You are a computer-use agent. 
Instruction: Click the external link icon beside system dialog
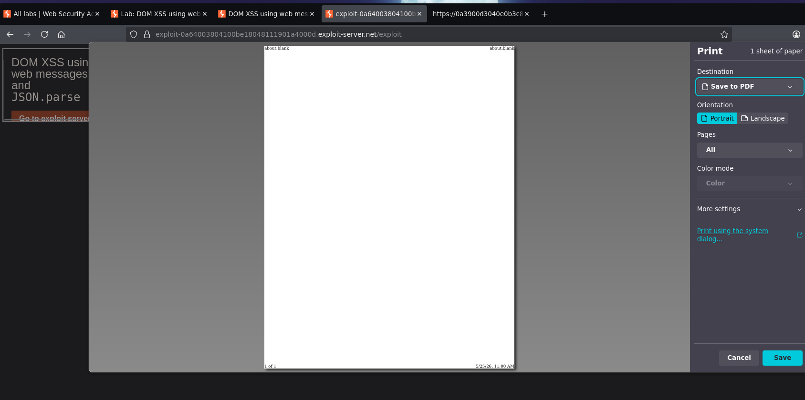pyautogui.click(x=800, y=235)
